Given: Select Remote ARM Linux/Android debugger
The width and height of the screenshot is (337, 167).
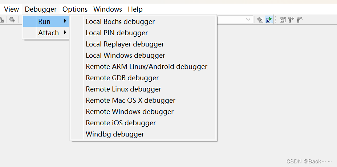Looking at the screenshot, I should tap(143, 67).
